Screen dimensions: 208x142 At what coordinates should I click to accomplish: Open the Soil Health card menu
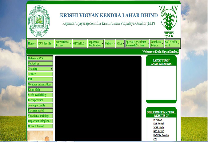(x=172, y=44)
